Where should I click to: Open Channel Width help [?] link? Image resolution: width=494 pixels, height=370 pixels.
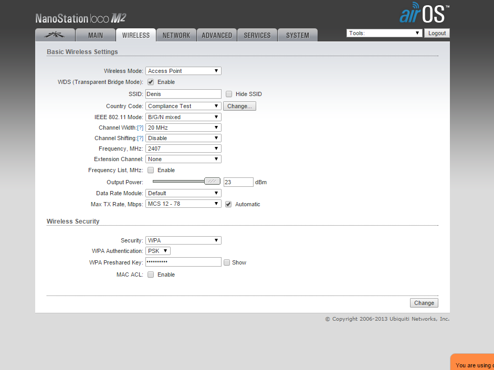[x=140, y=128]
